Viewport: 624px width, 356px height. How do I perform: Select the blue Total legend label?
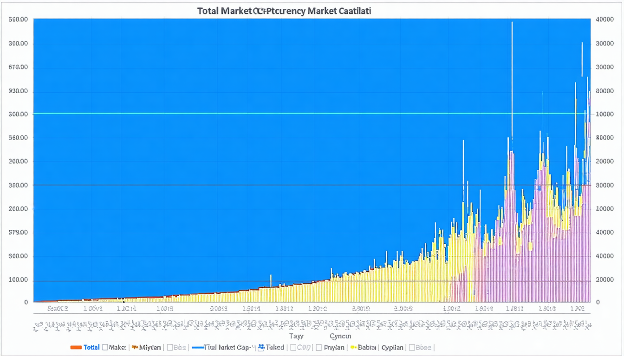[x=91, y=347]
